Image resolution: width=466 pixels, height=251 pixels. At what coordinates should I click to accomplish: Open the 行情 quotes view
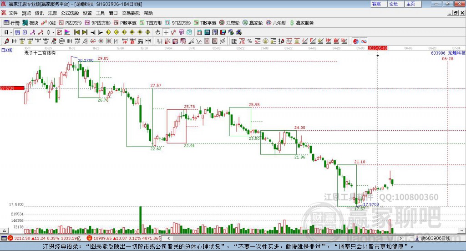click(11, 23)
